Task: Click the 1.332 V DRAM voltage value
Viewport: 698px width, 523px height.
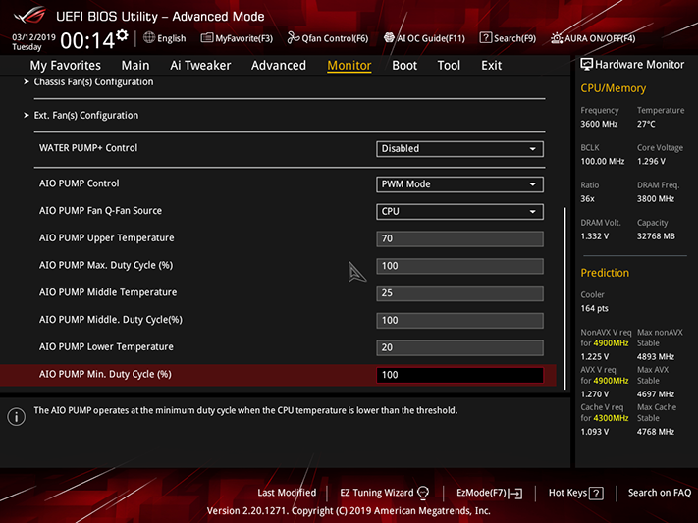Action: tap(594, 236)
